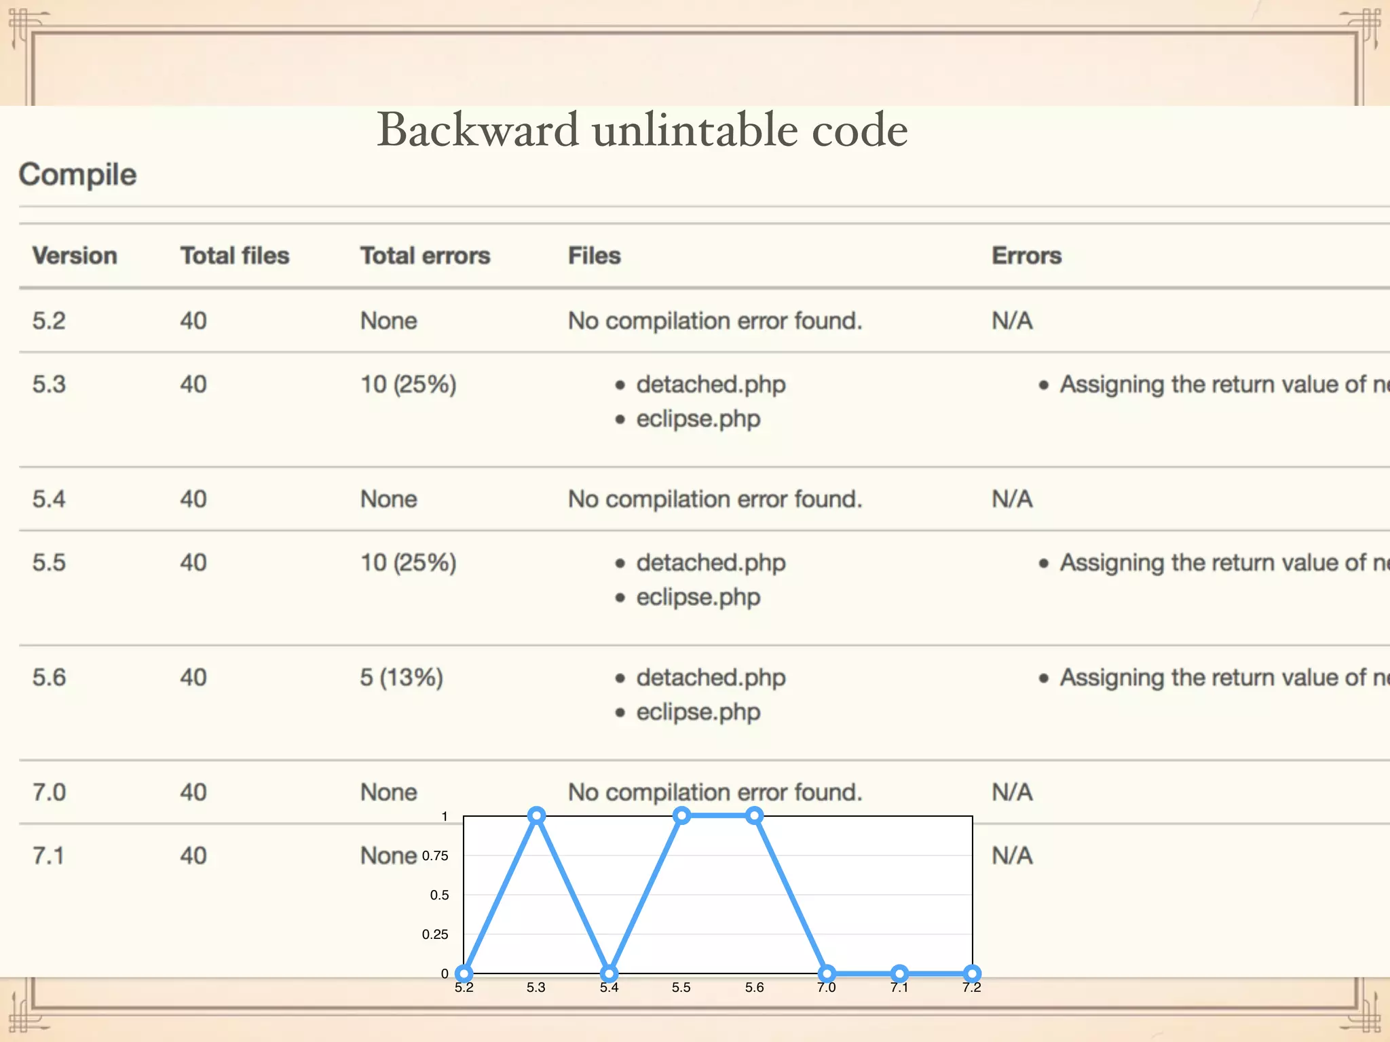Click '10 (25%)' in the 5.3 row
The width and height of the screenshot is (1390, 1042).
pyautogui.click(x=409, y=385)
